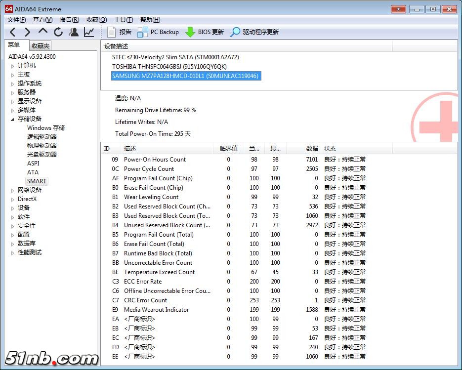Expand the DirectX tree node
This screenshot has width=462, height=370.
(13, 199)
